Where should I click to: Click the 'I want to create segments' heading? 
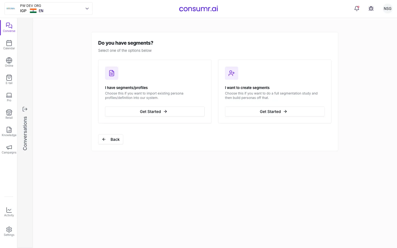coord(247,88)
